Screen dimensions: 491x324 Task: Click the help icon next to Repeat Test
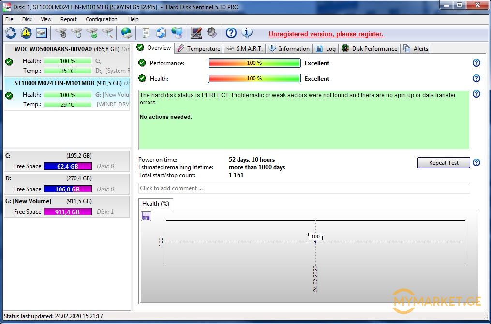point(476,162)
